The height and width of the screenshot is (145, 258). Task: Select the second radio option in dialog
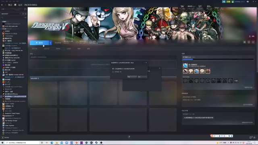[113, 72]
